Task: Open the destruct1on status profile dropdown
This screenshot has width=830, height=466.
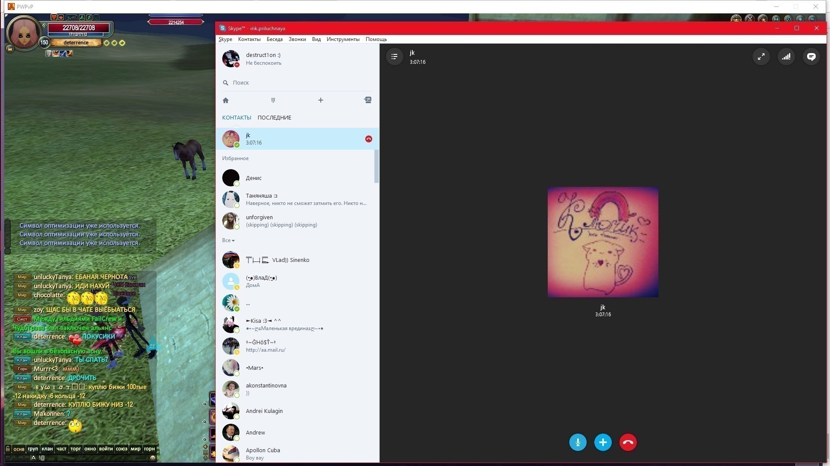Action: [263, 59]
